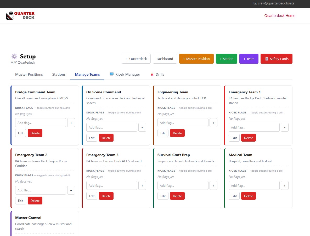Add flag plus for Engineering Team
This screenshot has width=310, height=236.
click(213, 123)
